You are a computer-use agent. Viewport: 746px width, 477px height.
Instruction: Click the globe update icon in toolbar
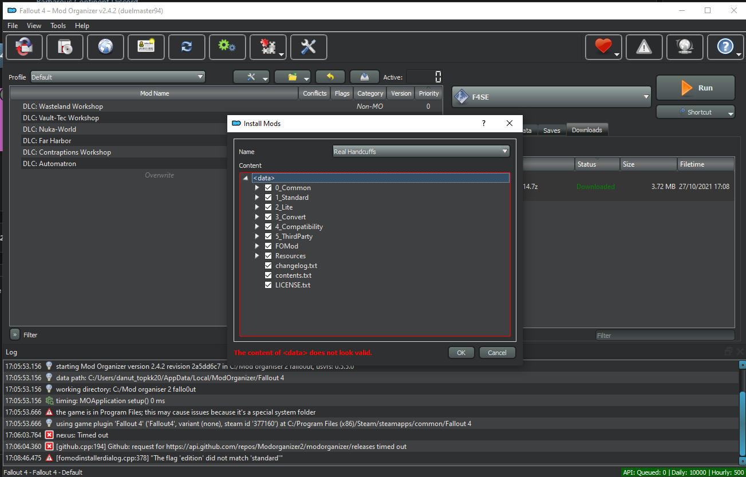coord(685,47)
